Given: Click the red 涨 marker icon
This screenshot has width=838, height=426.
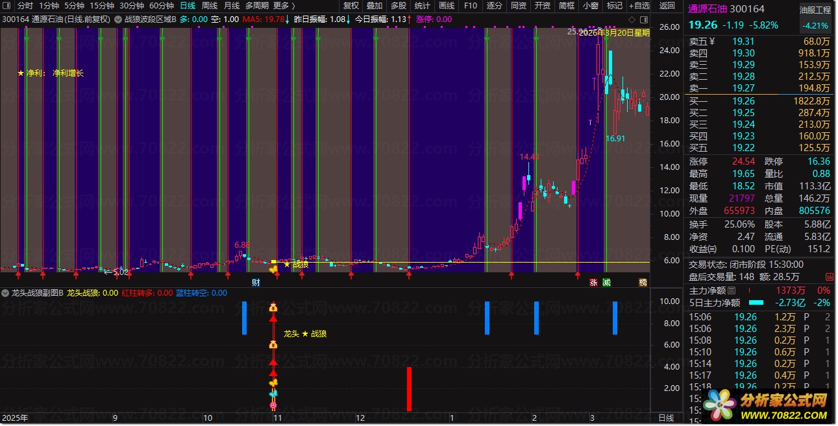Looking at the screenshot, I should [x=593, y=283].
